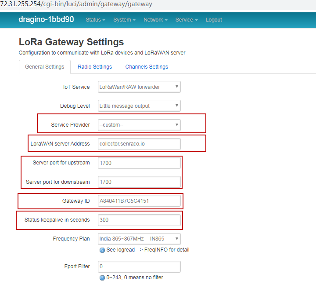Image resolution: width=316 pixels, height=281 pixels.
Task: Click the Gateway ID field
Action: click(x=139, y=201)
